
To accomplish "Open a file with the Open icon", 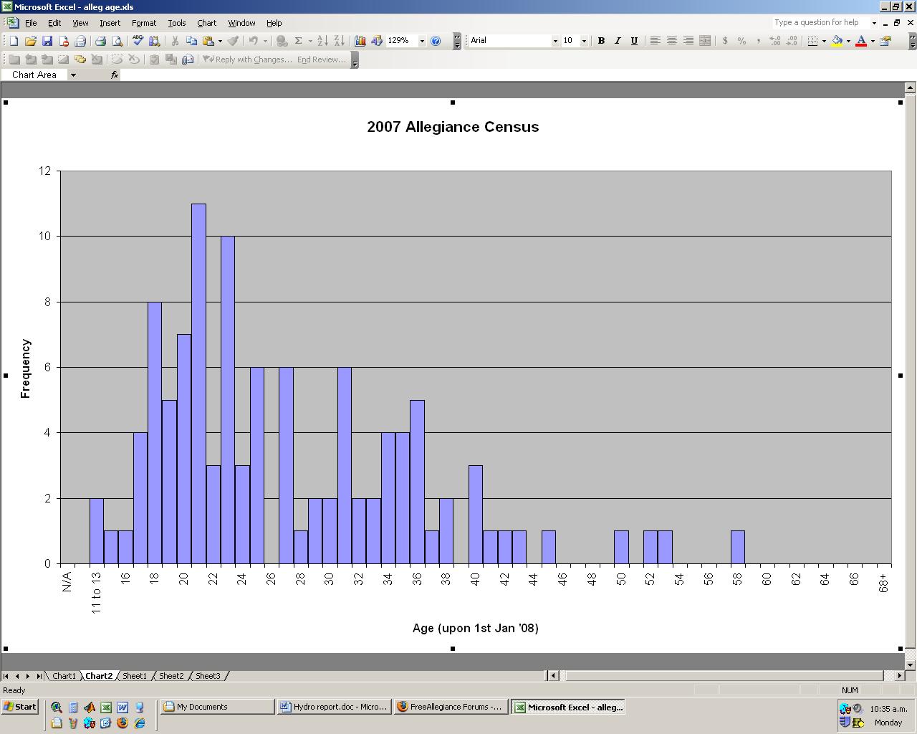I will tap(30, 41).
